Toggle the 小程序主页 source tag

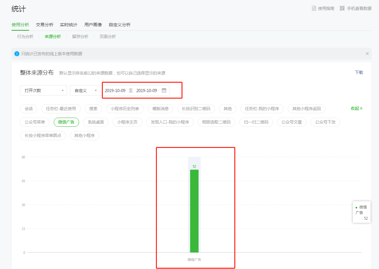pyautogui.click(x=127, y=122)
